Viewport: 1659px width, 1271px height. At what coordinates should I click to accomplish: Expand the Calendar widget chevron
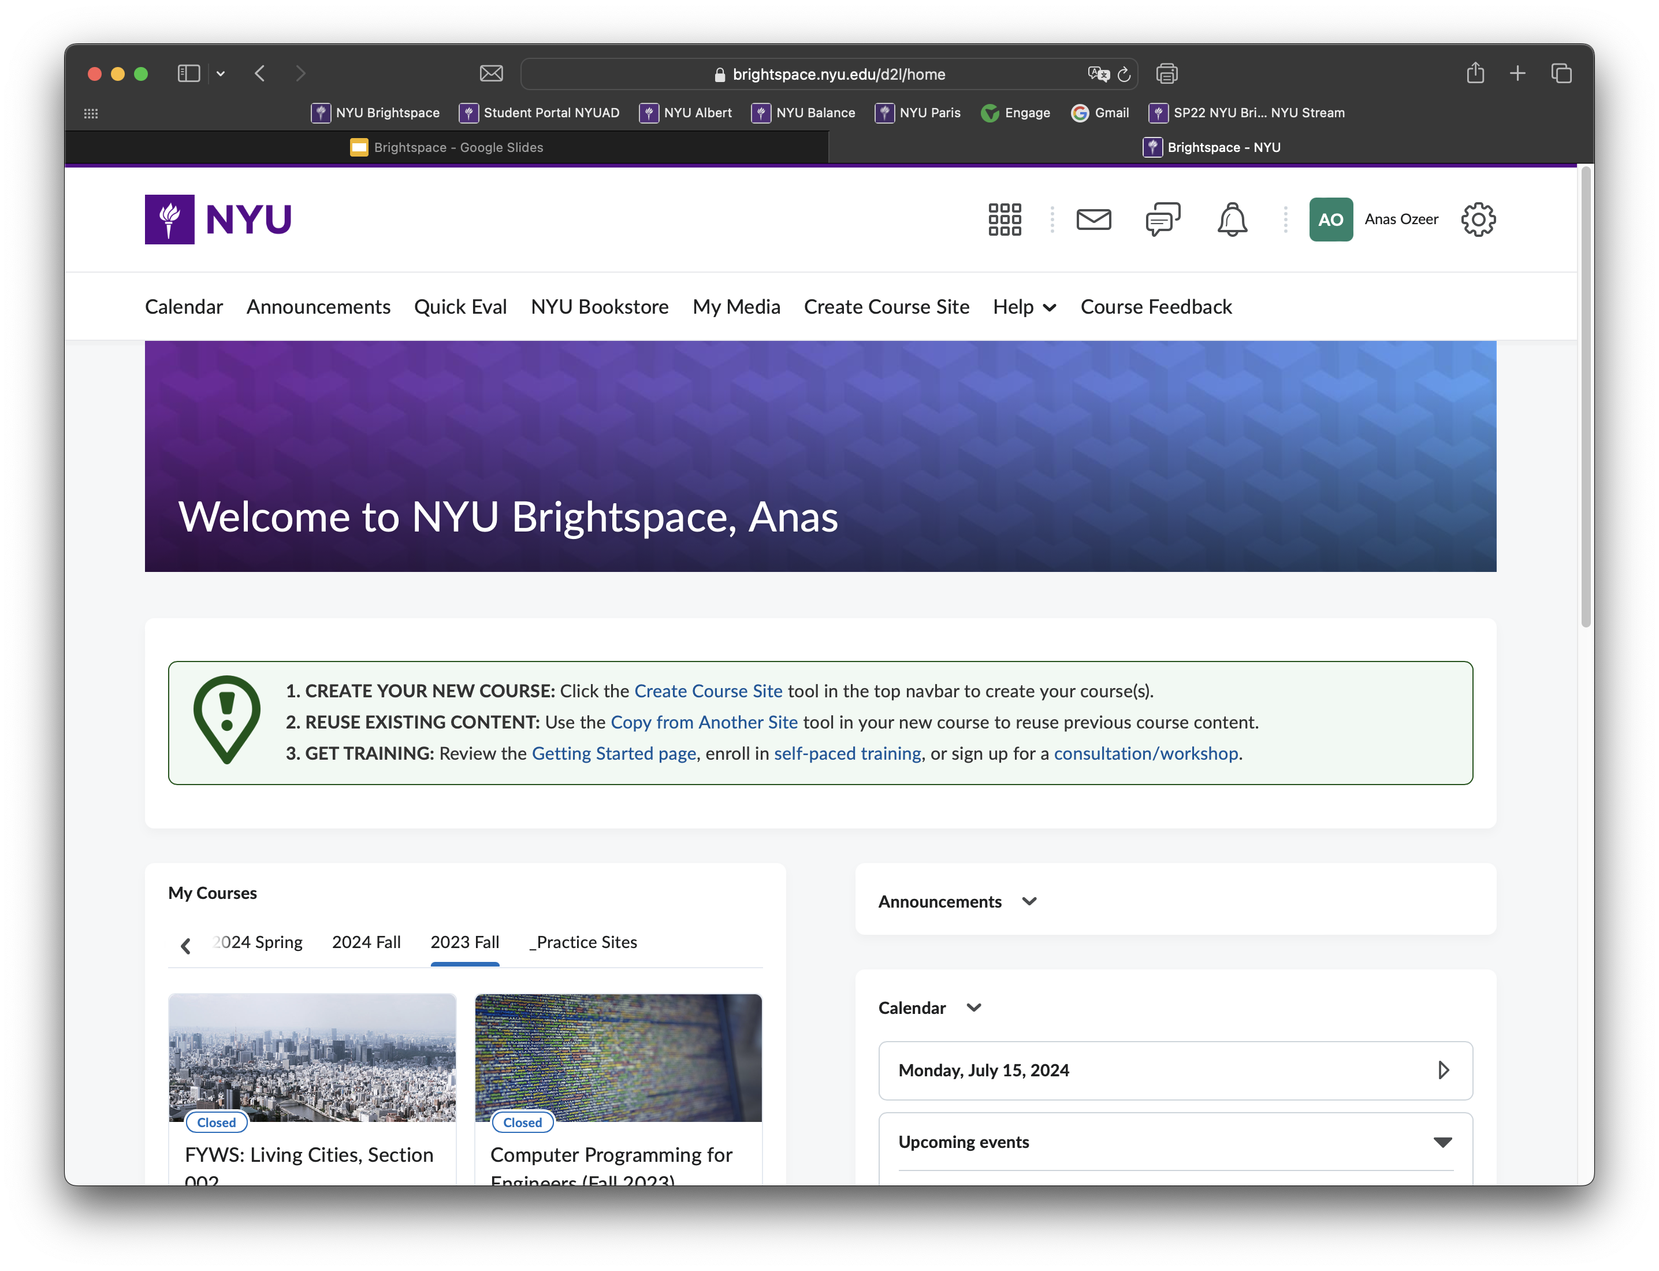[x=974, y=1008]
